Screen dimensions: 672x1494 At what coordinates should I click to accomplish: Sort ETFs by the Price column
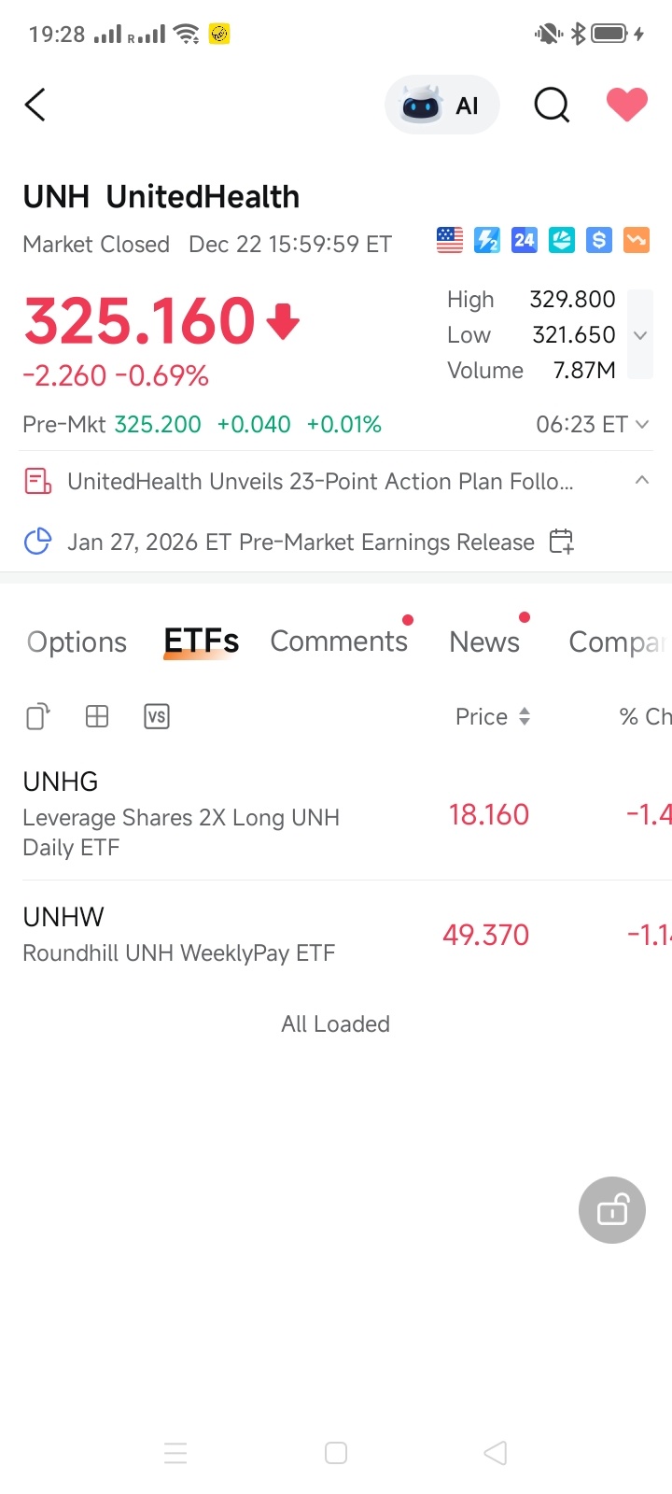[493, 716]
